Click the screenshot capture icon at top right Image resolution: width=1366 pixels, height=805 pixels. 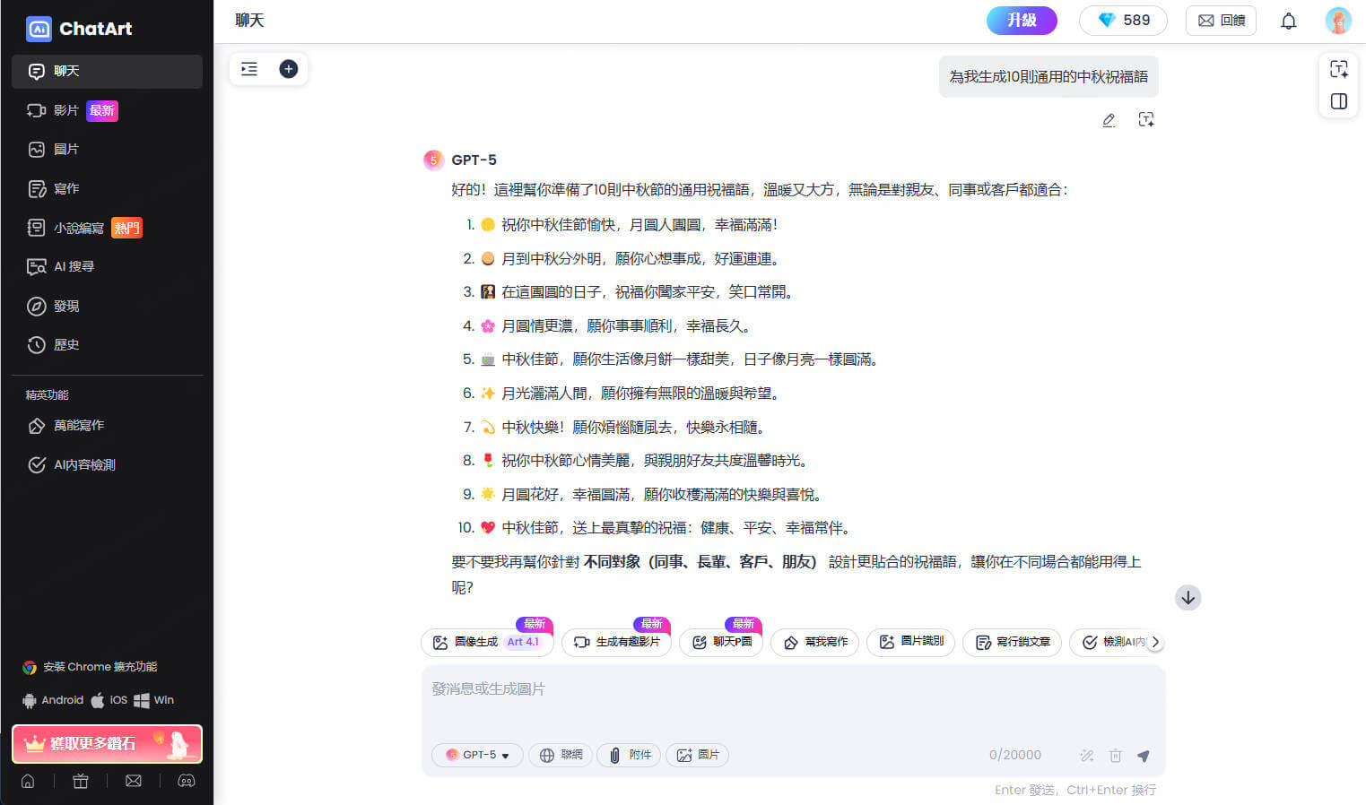pyautogui.click(x=1338, y=70)
